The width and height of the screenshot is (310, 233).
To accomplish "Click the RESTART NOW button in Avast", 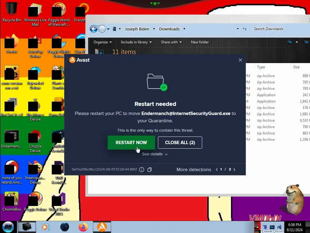I will (131, 143).
